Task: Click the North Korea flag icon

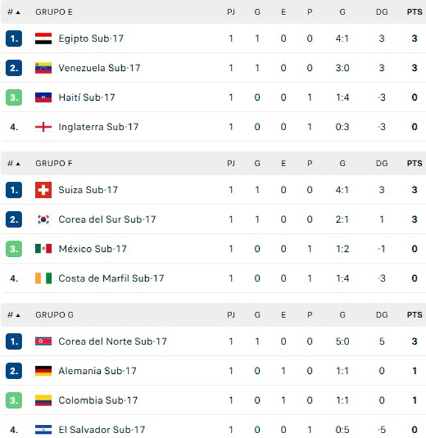Action: 43,341
